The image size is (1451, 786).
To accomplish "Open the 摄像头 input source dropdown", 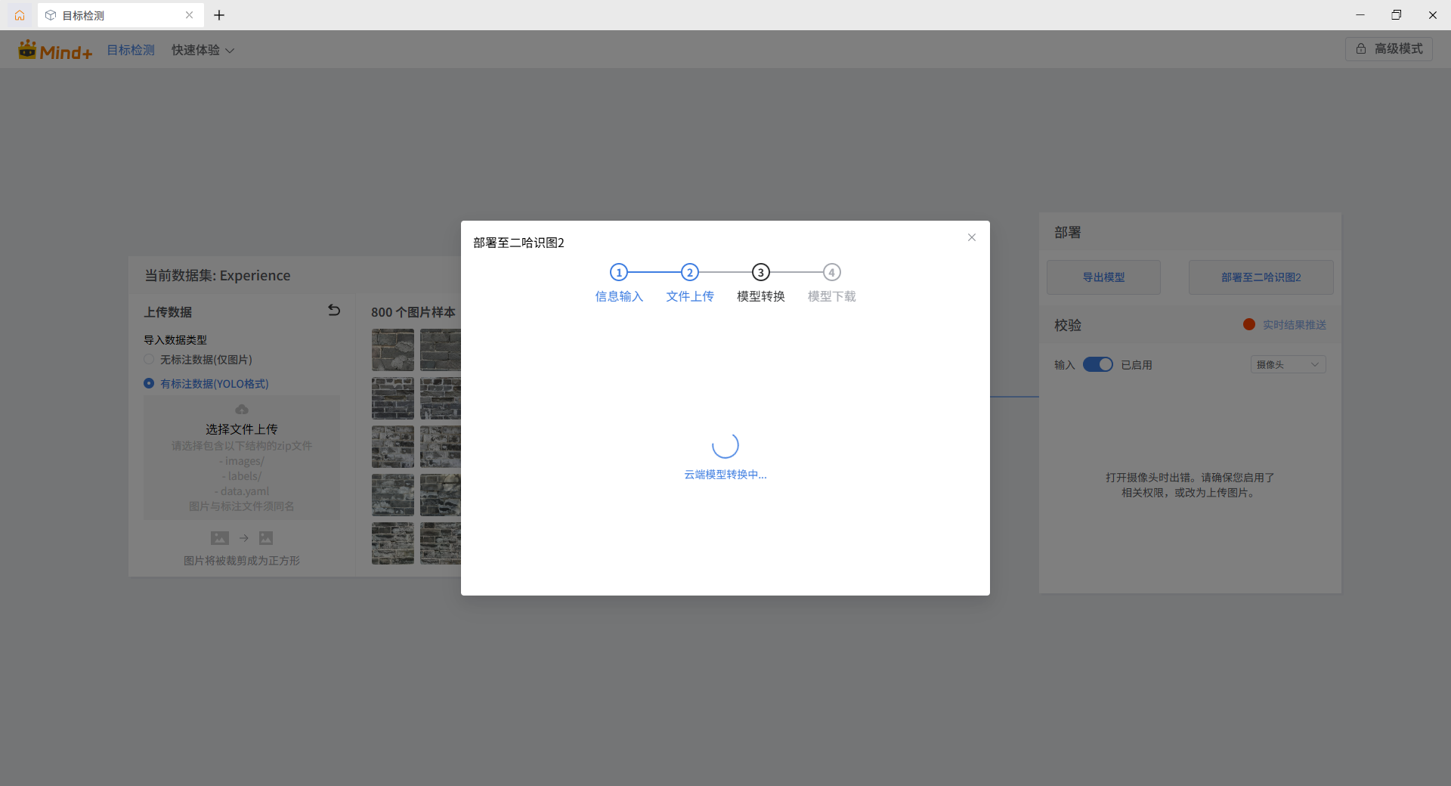I will [1288, 365].
